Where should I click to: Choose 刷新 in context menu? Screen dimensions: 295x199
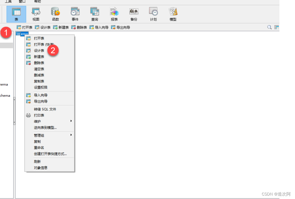(50, 162)
